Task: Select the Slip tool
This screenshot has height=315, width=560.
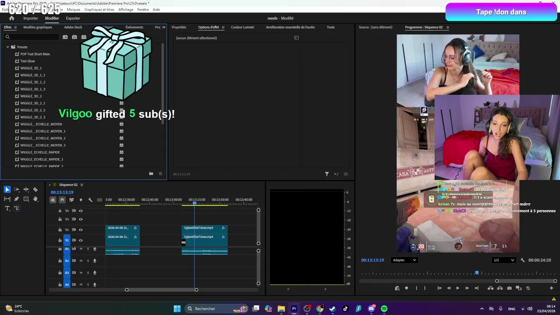Action: (7, 199)
